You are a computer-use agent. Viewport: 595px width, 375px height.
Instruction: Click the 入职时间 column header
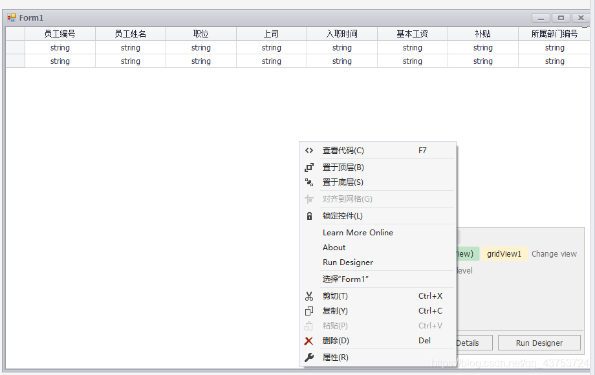(342, 34)
